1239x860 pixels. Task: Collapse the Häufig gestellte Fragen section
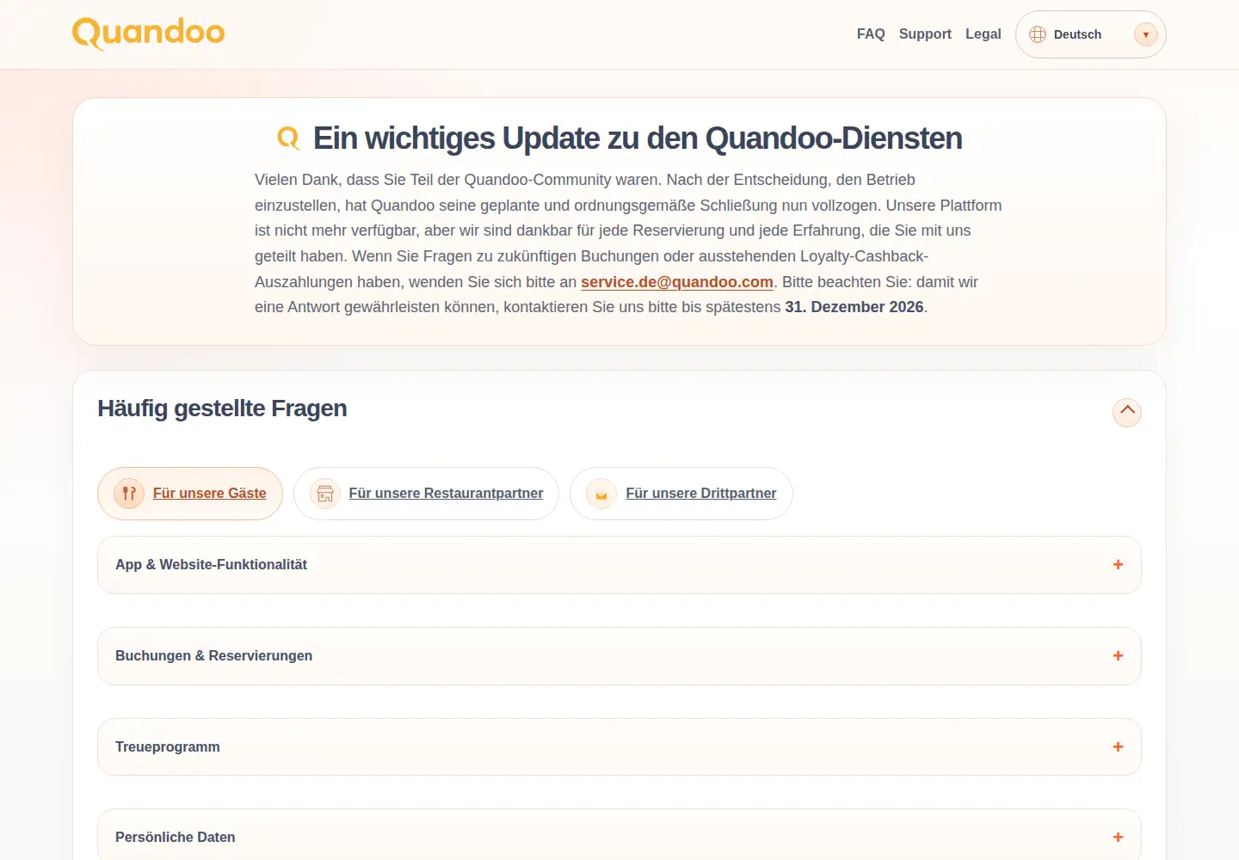1127,412
